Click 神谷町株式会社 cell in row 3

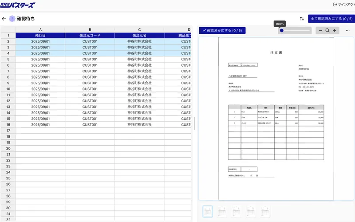(139, 48)
